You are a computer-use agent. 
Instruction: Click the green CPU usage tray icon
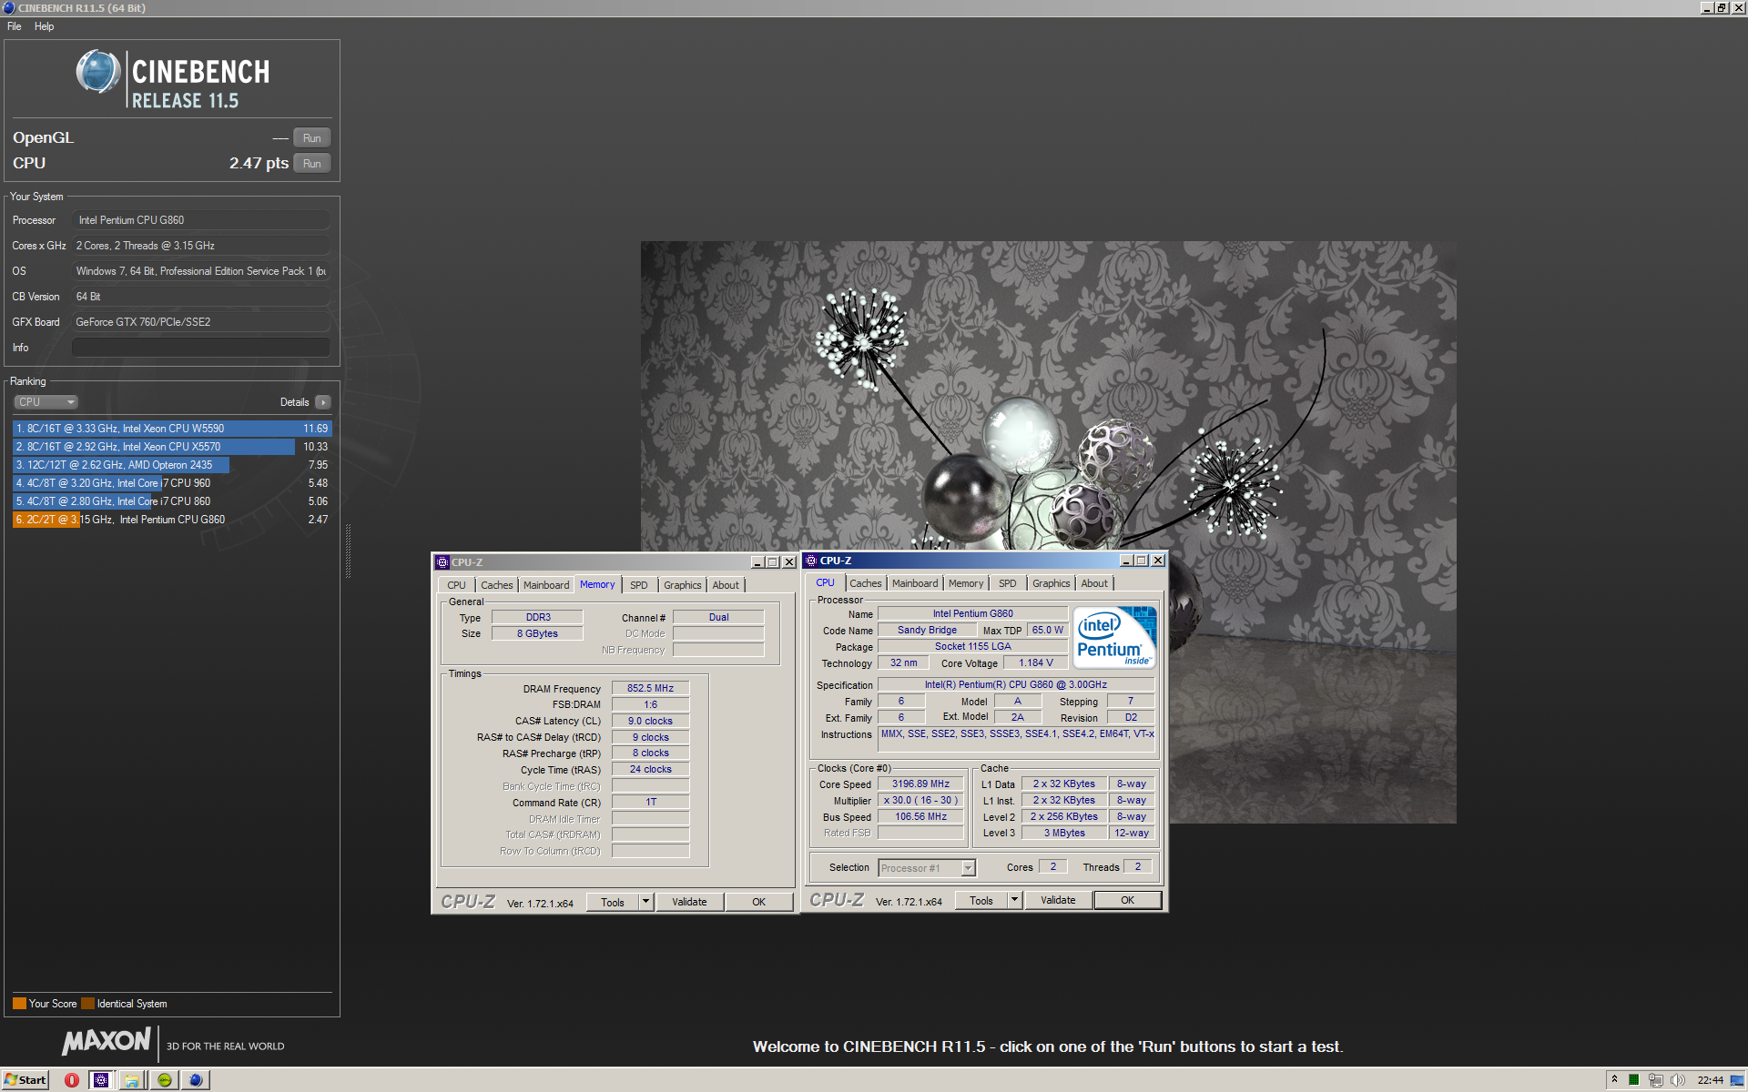pos(1634,1080)
